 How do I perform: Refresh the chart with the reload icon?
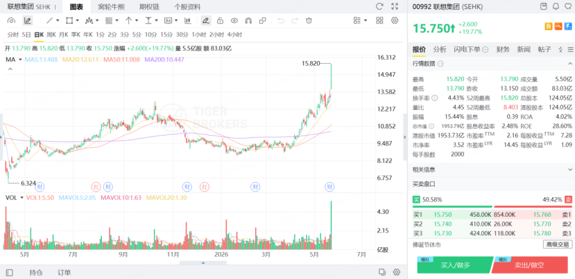pos(379,6)
